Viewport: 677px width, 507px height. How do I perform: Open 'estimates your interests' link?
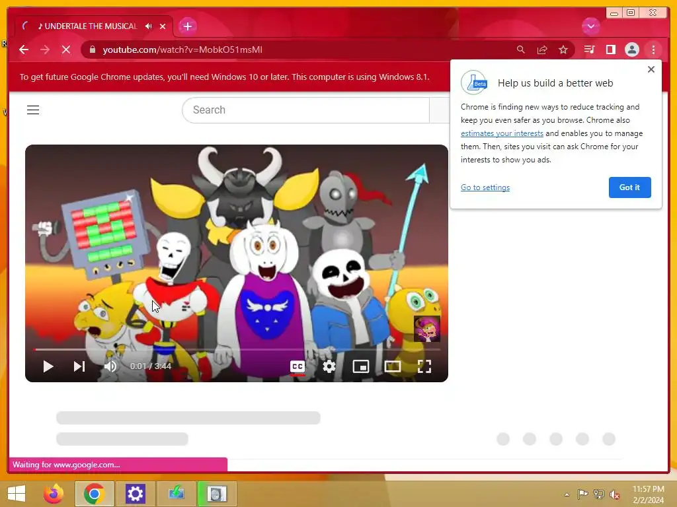502,133
